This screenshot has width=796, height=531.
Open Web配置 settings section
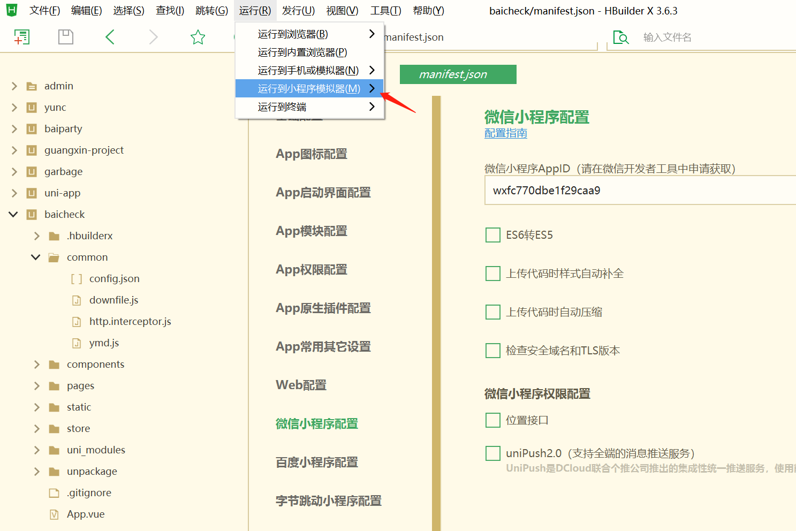(x=301, y=385)
